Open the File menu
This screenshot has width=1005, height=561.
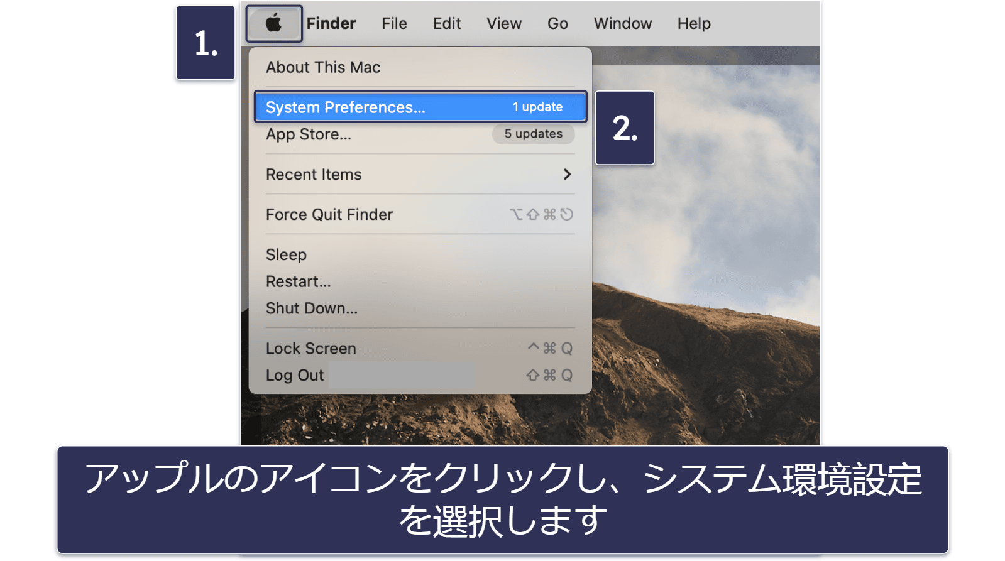[x=394, y=24]
